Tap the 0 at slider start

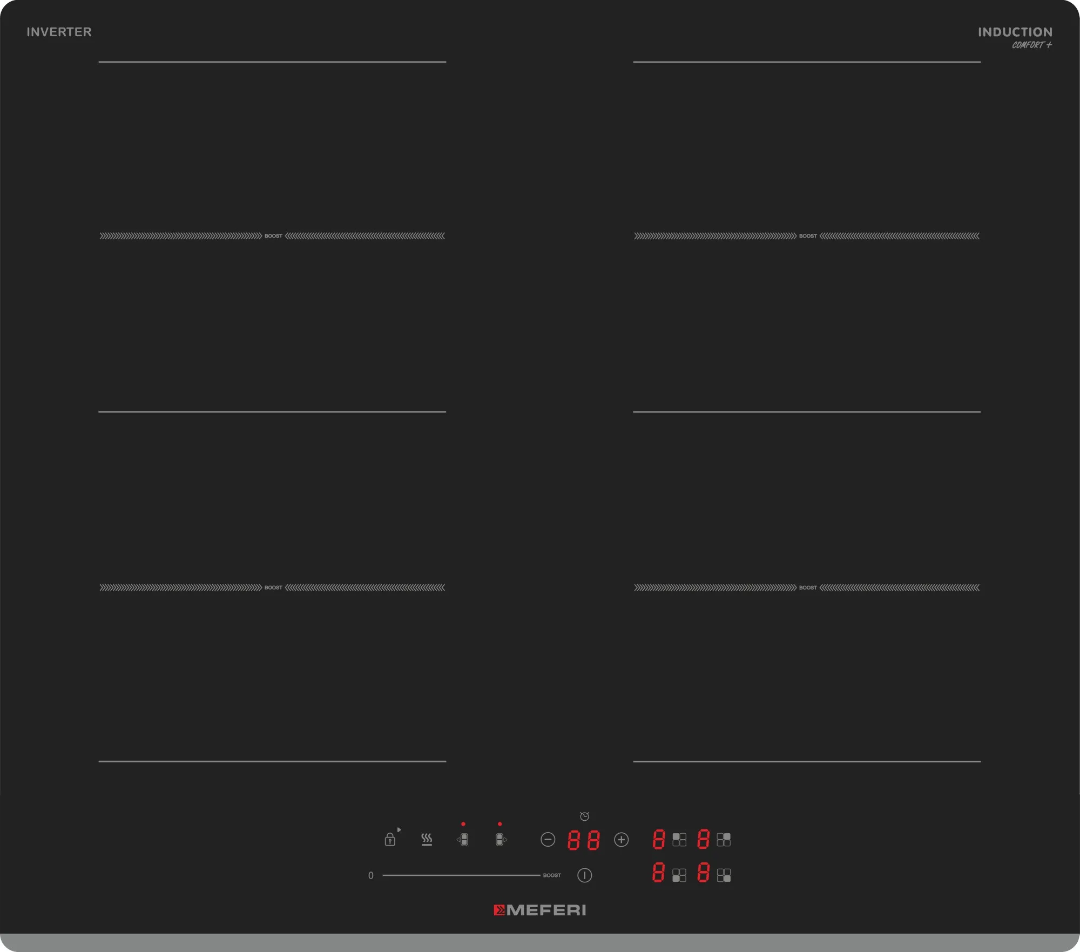tap(371, 875)
